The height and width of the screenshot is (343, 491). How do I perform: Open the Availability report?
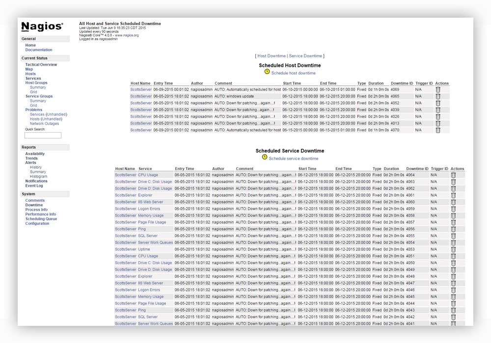35,154
